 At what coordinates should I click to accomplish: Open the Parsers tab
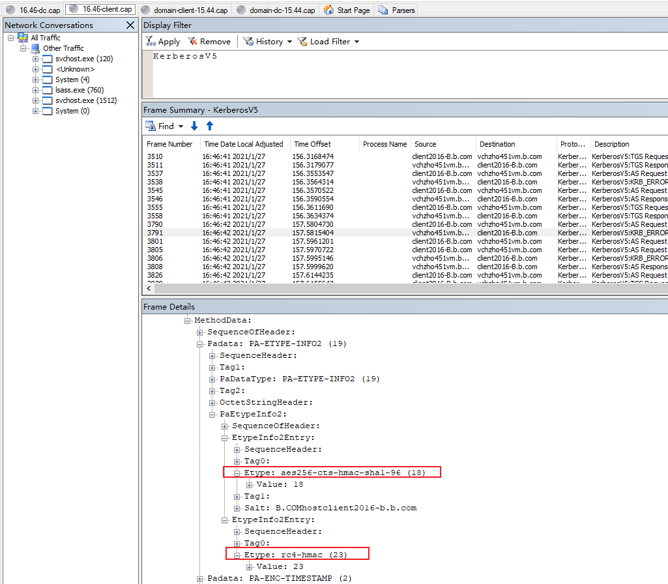pyautogui.click(x=397, y=10)
